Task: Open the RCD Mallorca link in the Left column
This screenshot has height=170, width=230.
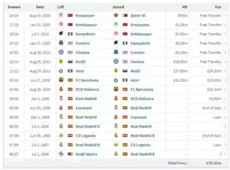Action: point(87,90)
